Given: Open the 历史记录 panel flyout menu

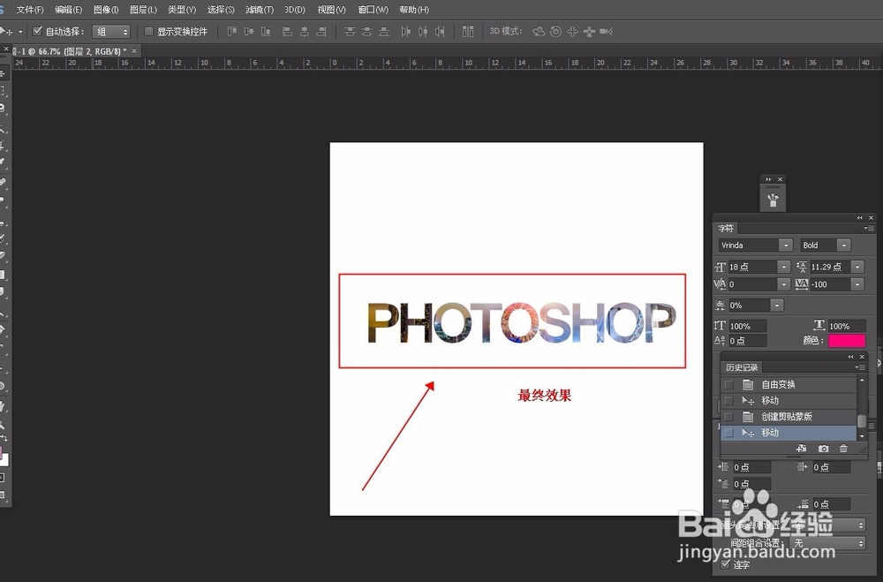Looking at the screenshot, I should pyautogui.click(x=860, y=367).
